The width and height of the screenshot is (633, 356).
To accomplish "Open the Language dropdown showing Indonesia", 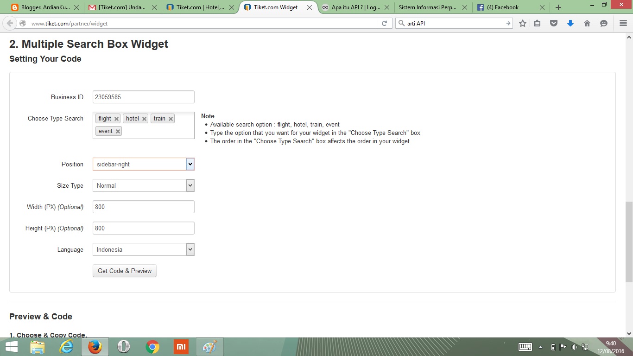I will click(x=144, y=249).
